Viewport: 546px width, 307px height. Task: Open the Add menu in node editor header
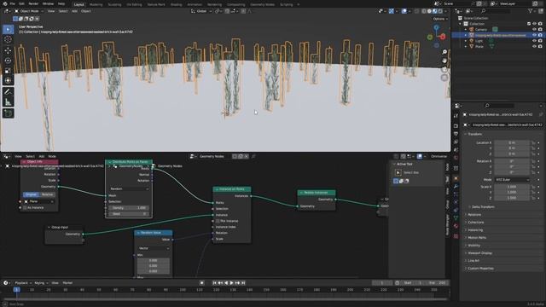(42, 157)
